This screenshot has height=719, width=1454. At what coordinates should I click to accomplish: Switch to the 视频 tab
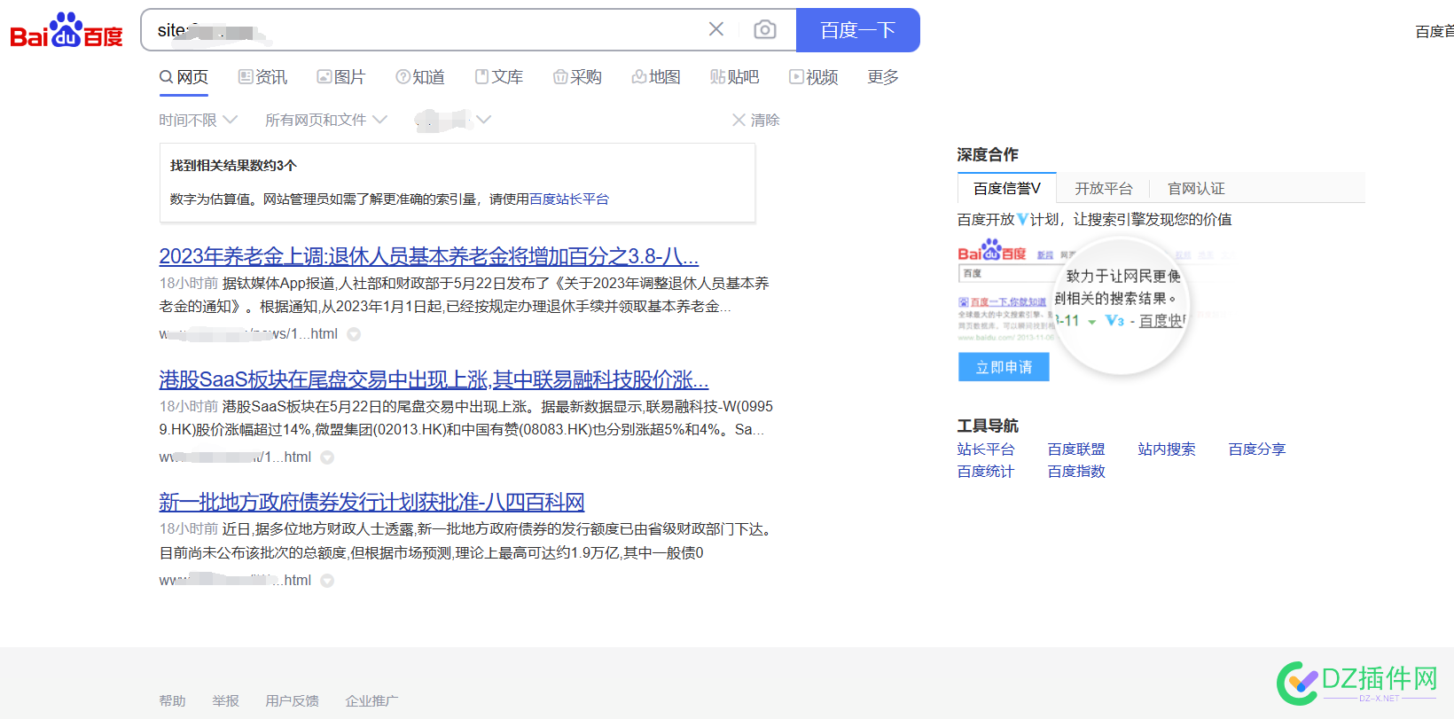pyautogui.click(x=814, y=77)
